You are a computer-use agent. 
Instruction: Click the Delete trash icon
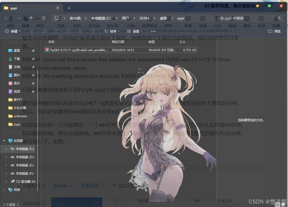[x=93, y=31]
